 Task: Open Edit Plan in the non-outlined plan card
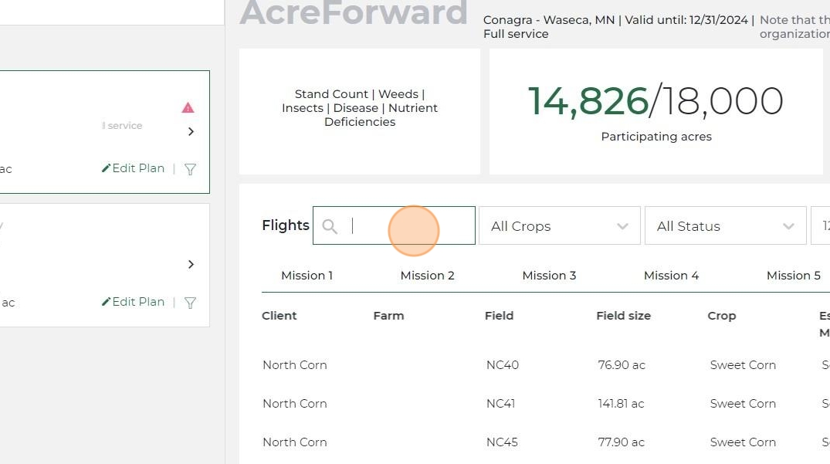[134, 302]
